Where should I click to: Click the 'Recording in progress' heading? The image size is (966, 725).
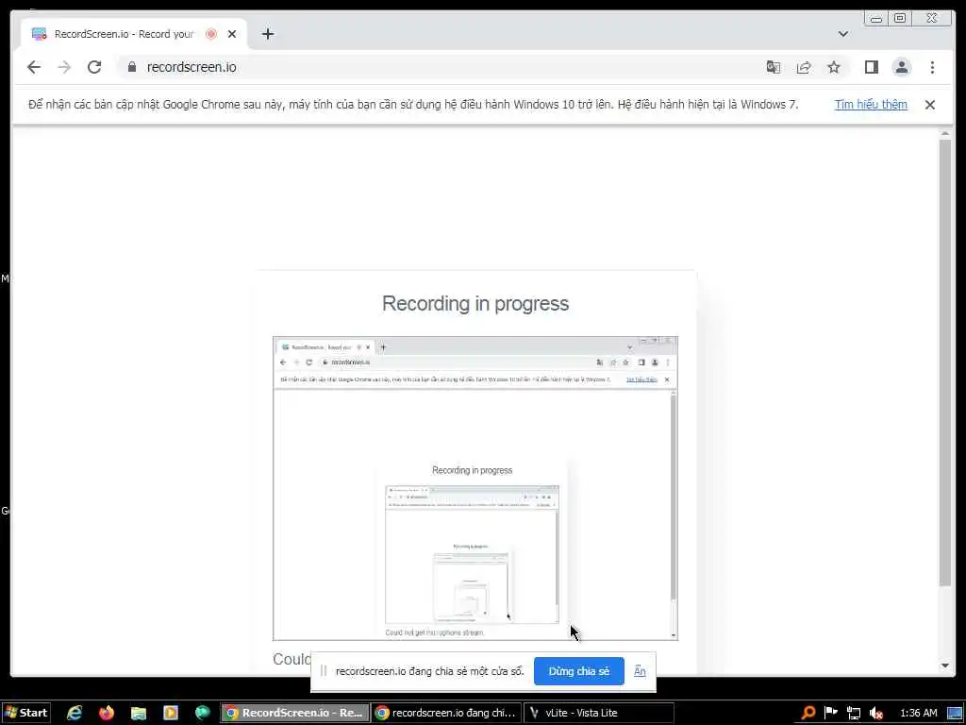475,303
